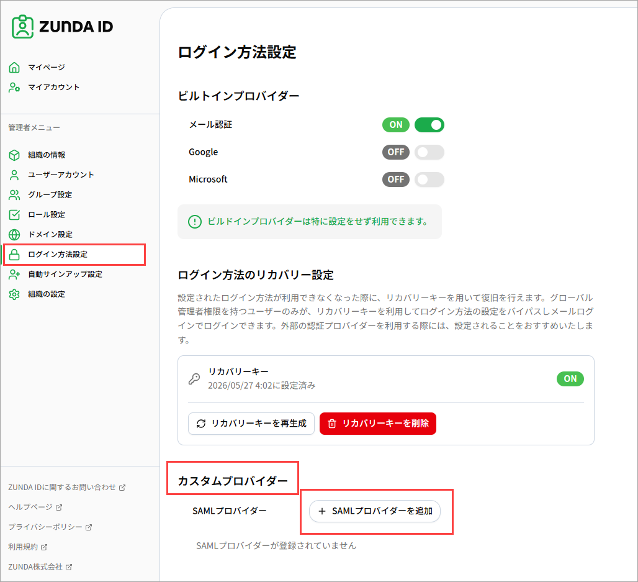Click the user-plus icon beside 自動サインアップ設定
This screenshot has height=582, width=638.
click(14, 275)
